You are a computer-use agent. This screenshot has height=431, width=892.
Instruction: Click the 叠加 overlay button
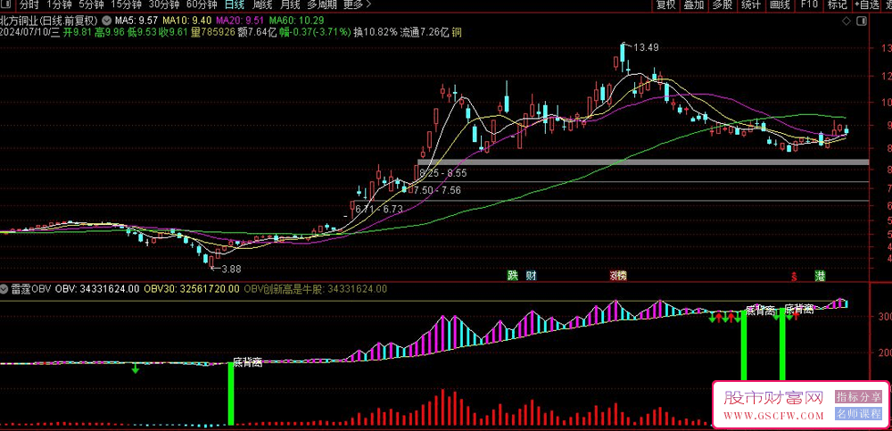tap(693, 5)
